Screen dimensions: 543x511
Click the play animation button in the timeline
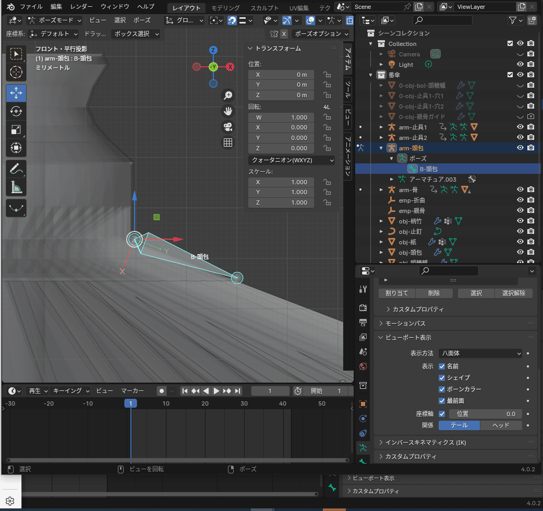point(216,391)
